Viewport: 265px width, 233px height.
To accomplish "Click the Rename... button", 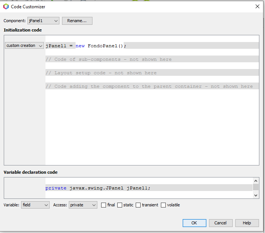I will point(77,21).
